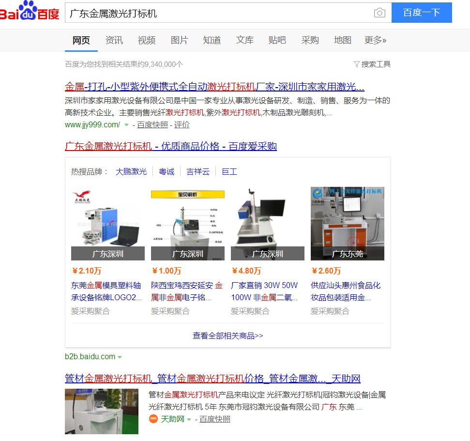Viewport: 470px width, 441px height.
Task: Open 百度快照 for the jjy999 result
Action: tap(152, 125)
